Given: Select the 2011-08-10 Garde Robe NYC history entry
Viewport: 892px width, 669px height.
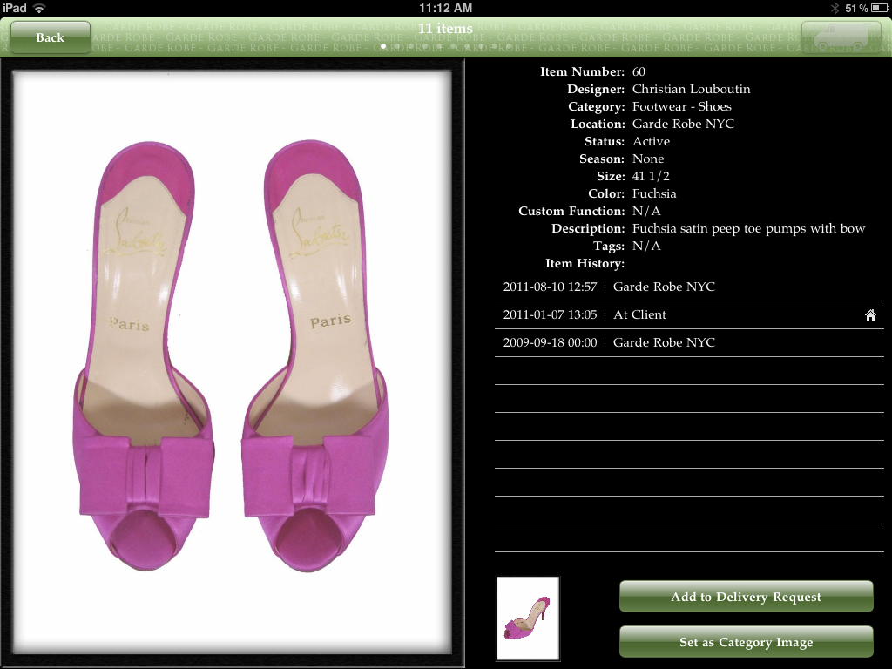Looking at the screenshot, I should coord(688,287).
